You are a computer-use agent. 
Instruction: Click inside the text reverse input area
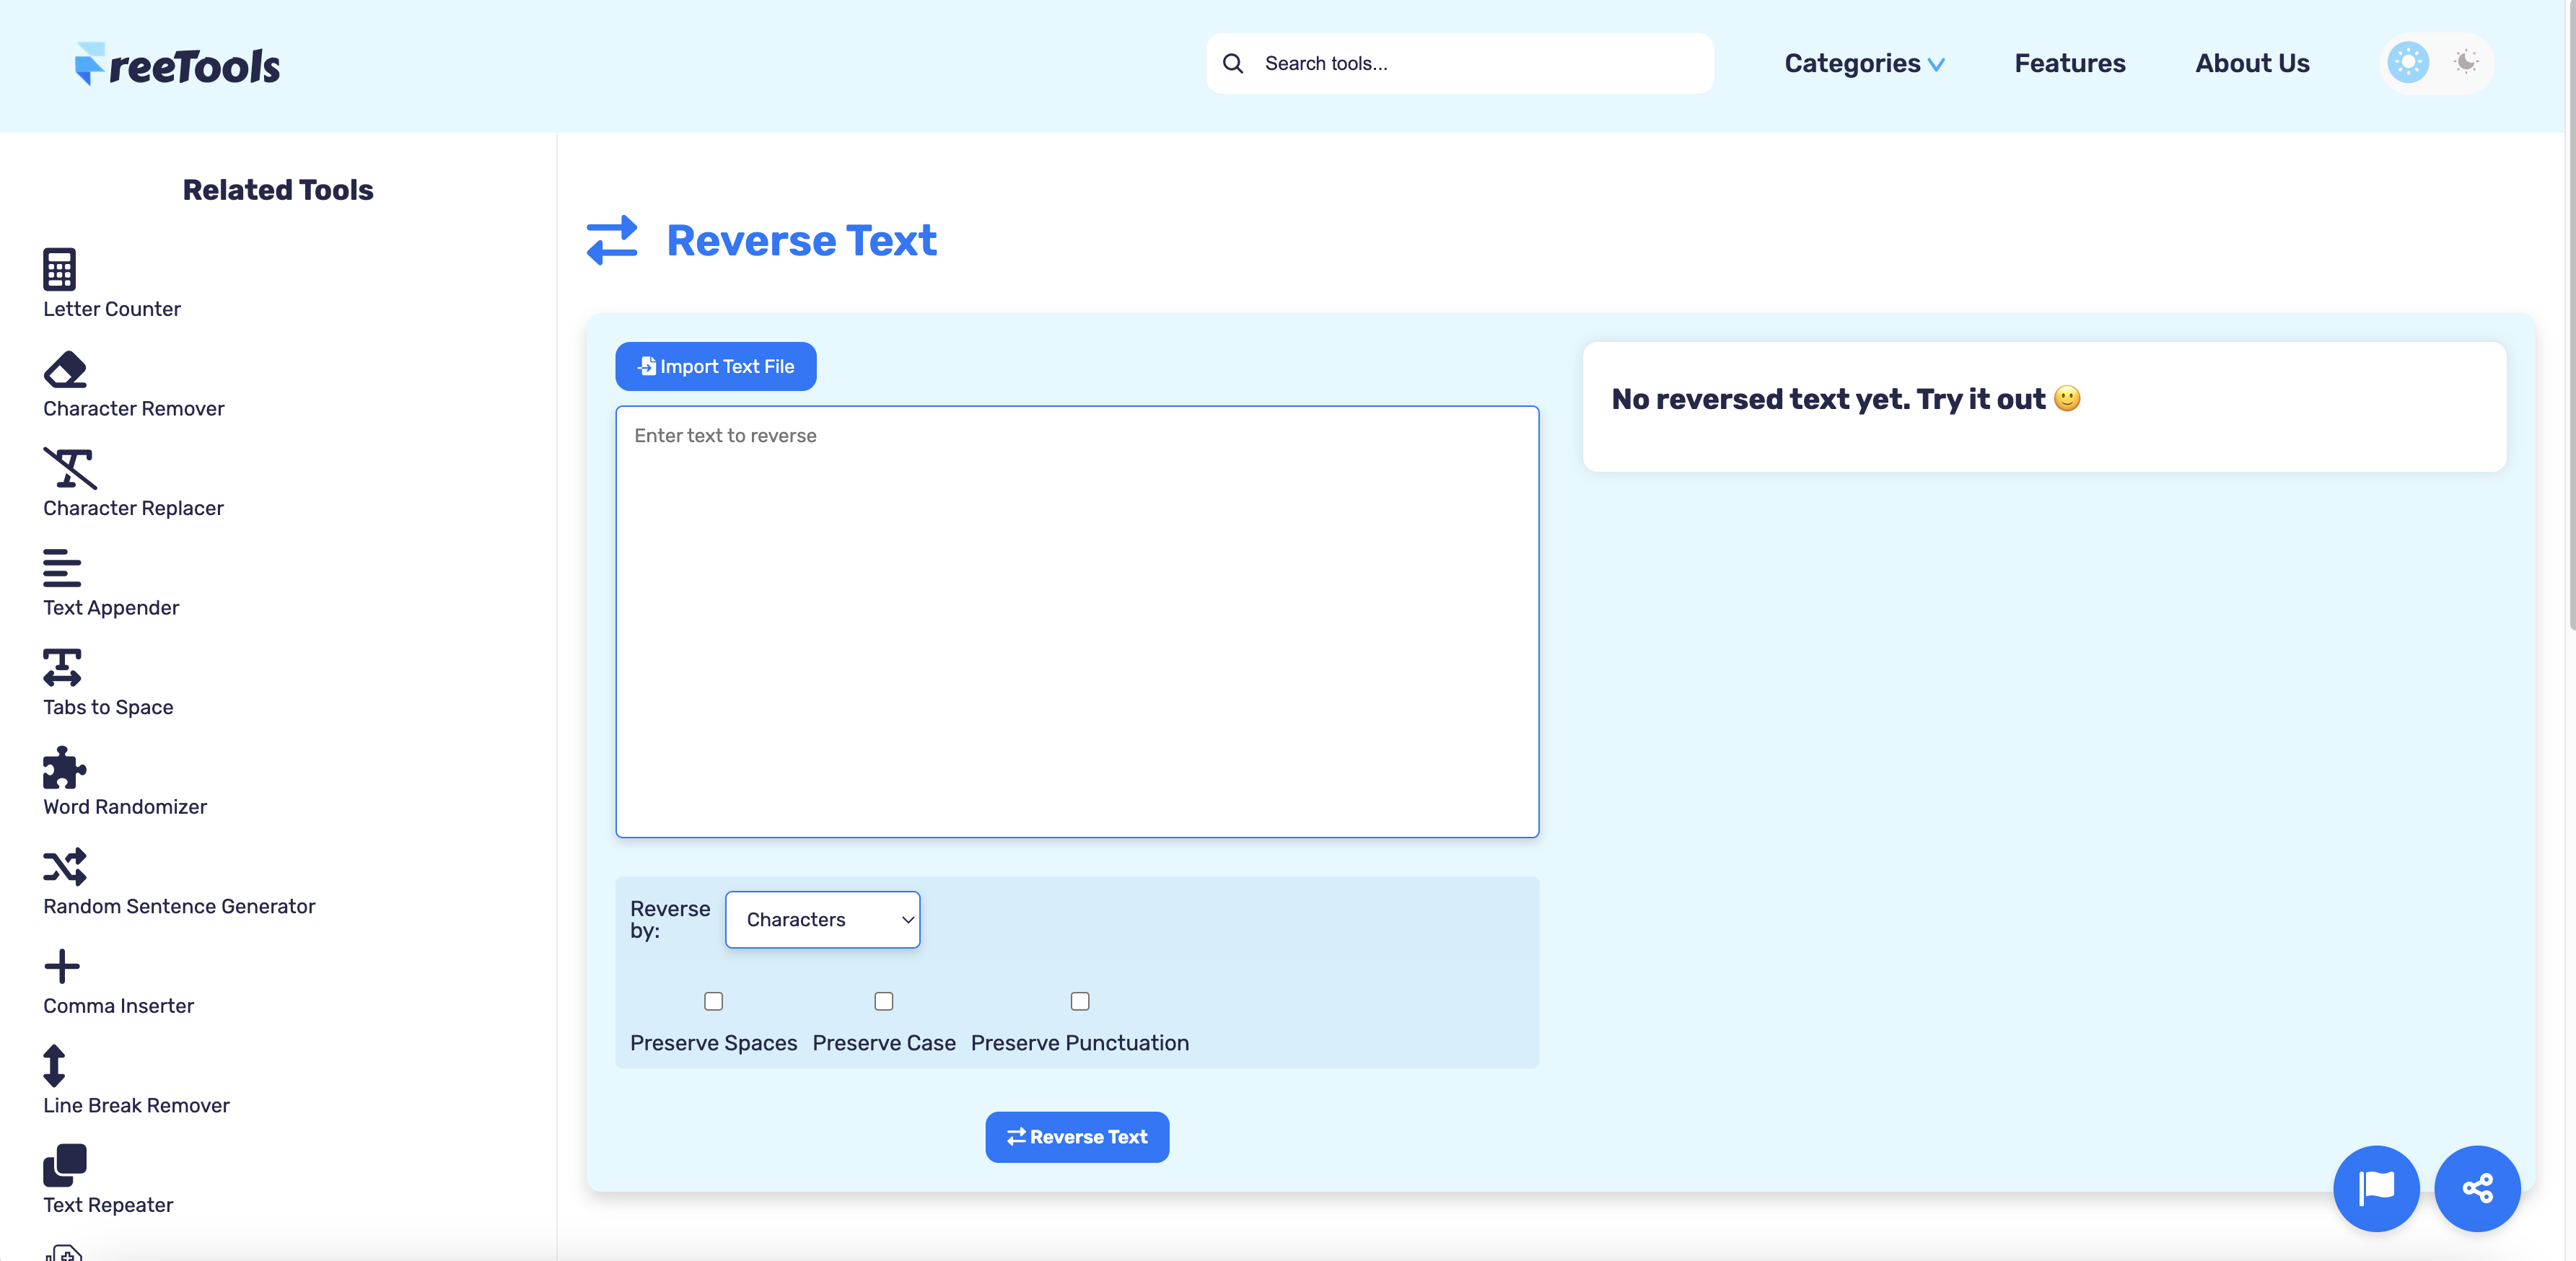tap(1076, 620)
